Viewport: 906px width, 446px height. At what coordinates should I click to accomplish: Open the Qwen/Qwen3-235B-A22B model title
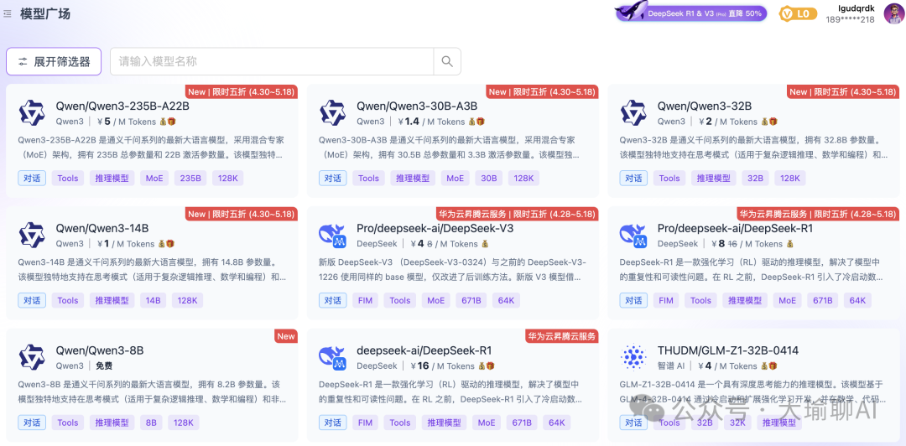tap(122, 106)
